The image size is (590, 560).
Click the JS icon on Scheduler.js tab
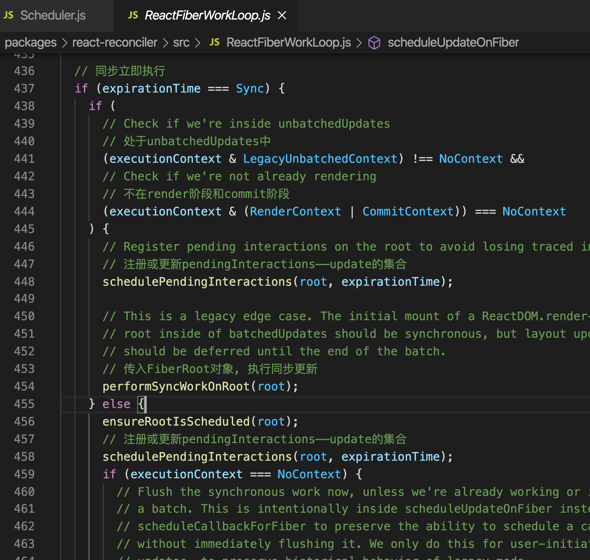[x=8, y=15]
